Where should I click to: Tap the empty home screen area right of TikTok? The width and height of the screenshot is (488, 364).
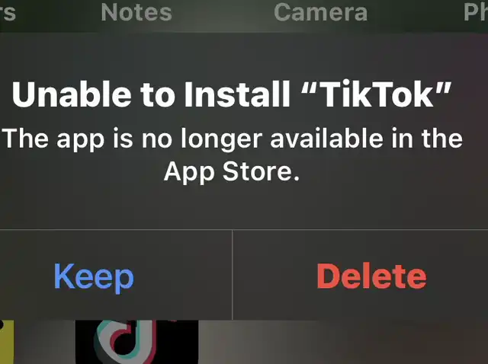342,342
